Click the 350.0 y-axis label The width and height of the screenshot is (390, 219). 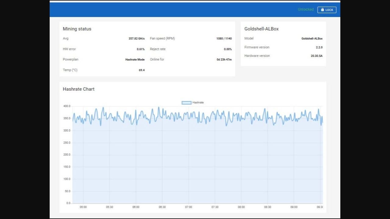pyautogui.click(x=67, y=118)
